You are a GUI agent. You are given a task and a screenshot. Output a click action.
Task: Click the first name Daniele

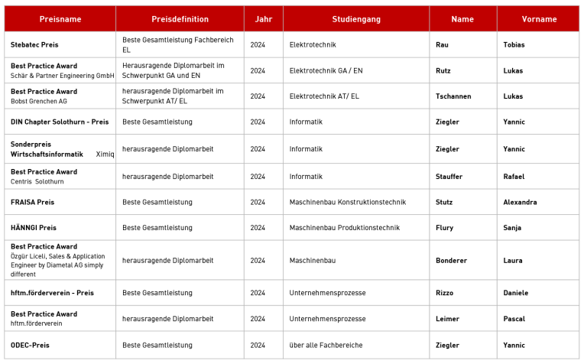[515, 293]
